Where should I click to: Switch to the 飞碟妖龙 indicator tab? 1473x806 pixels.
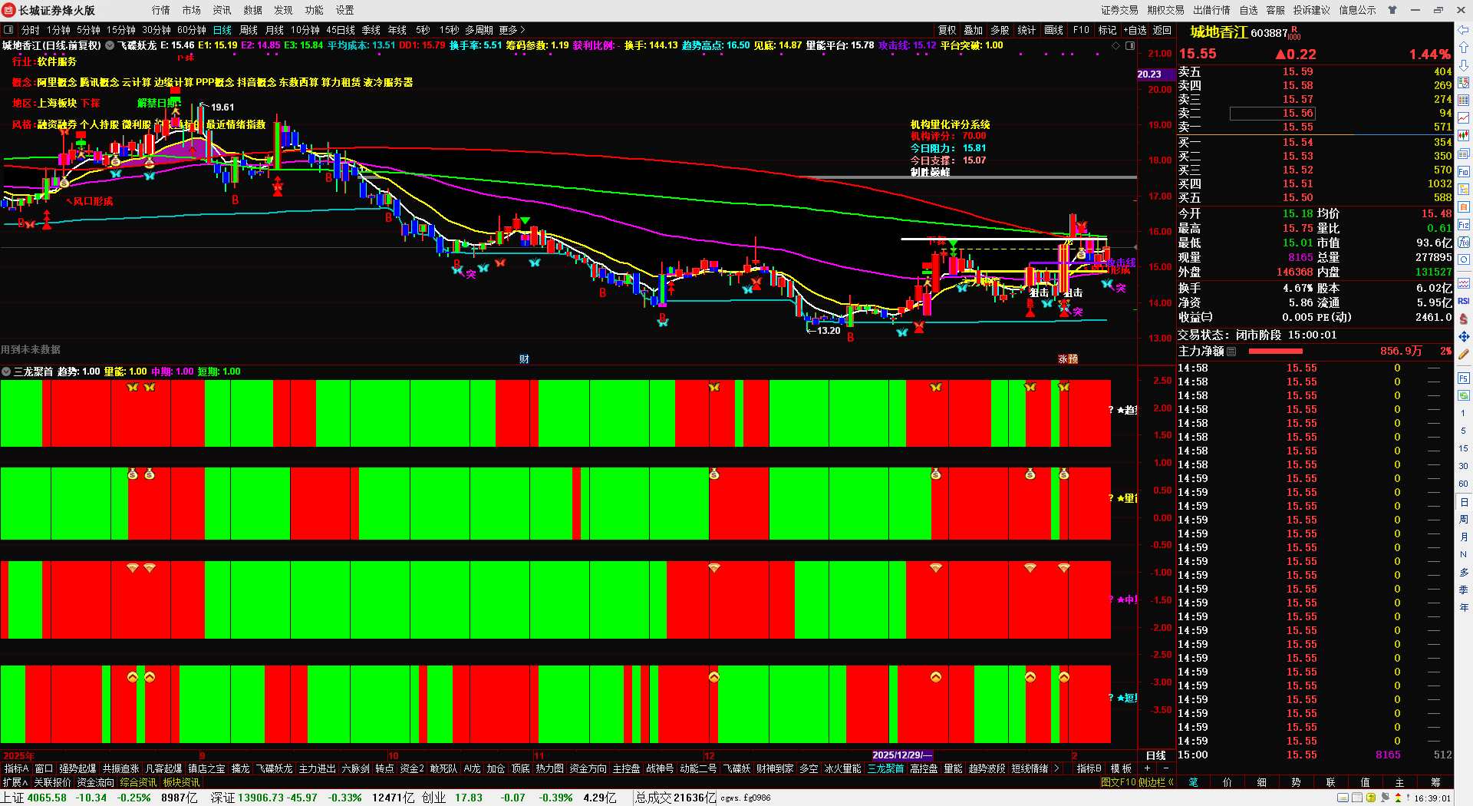click(274, 768)
